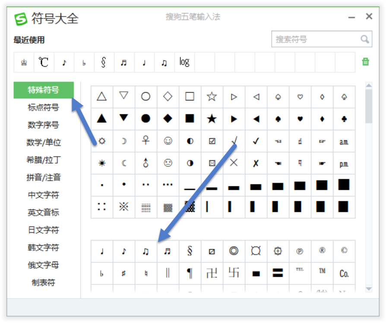Click the search magnifier icon

[x=364, y=39]
